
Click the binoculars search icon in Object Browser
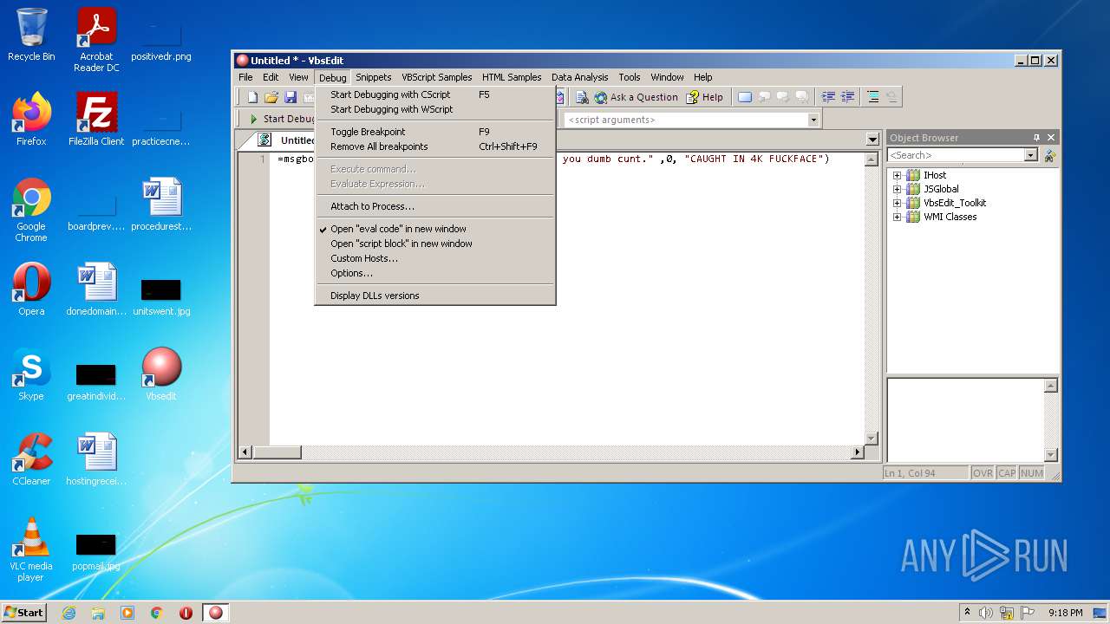pos(1049,155)
